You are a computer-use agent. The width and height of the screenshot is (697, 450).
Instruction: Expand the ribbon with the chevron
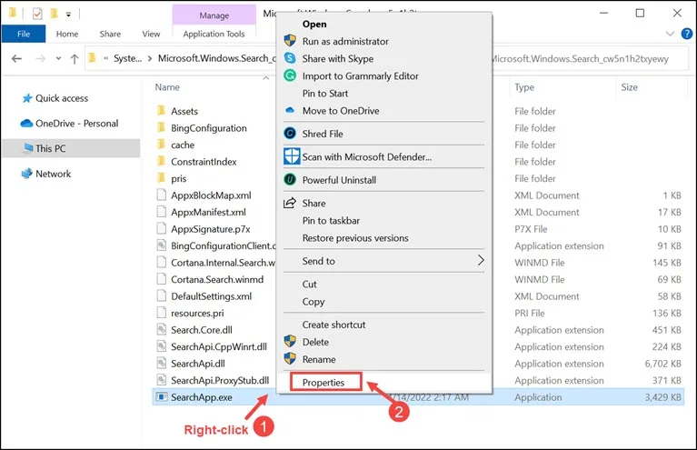coord(670,34)
